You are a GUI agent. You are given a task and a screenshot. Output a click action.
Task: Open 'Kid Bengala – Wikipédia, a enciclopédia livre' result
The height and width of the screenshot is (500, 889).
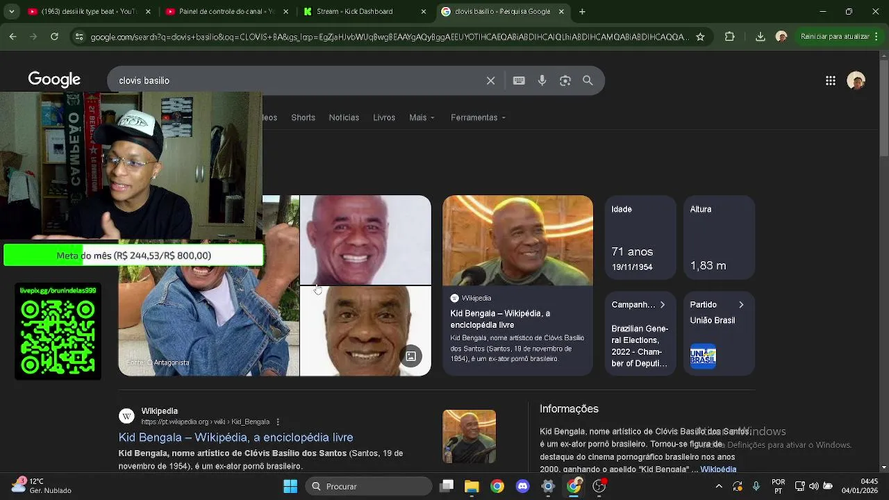tap(235, 437)
